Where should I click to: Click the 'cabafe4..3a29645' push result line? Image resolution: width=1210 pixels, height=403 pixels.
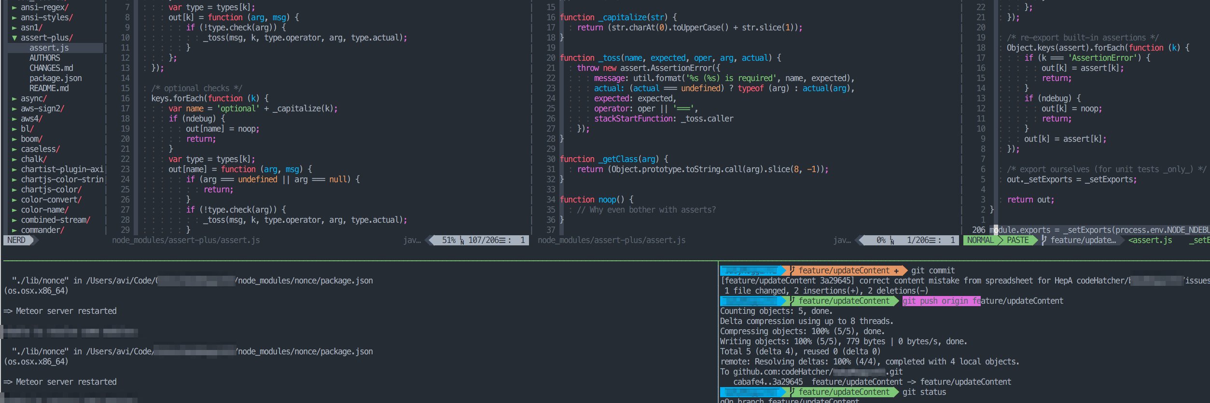(x=872, y=382)
